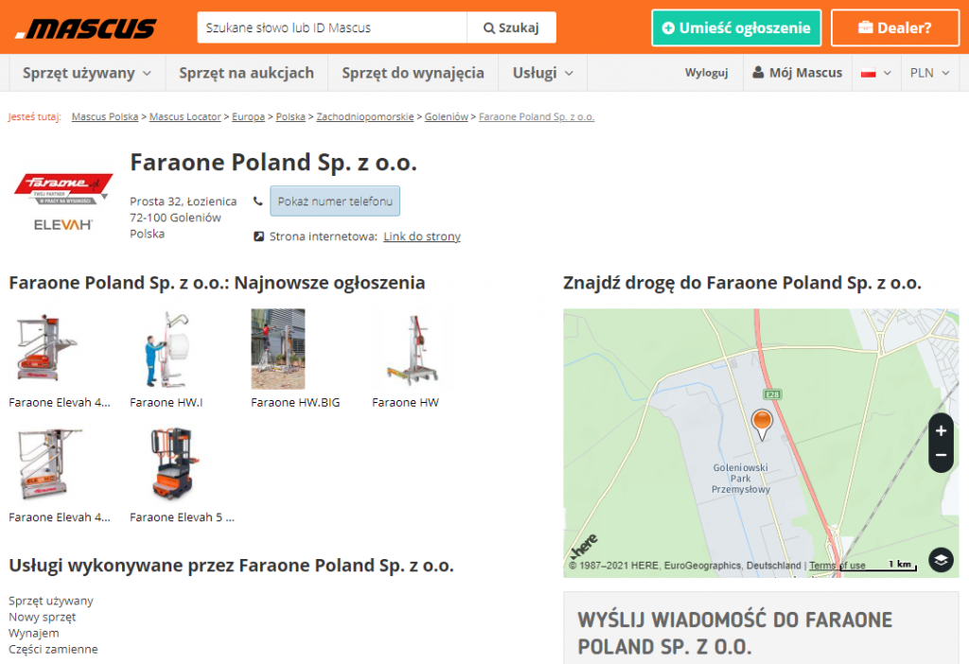
Task: Click the E28 road marker on map
Action: pyautogui.click(x=772, y=394)
